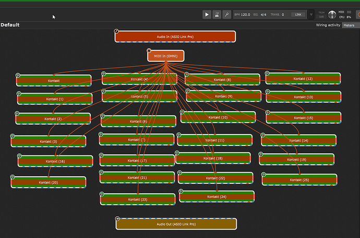Click plugin icon on Kontakt (17)

tap(102, 155)
